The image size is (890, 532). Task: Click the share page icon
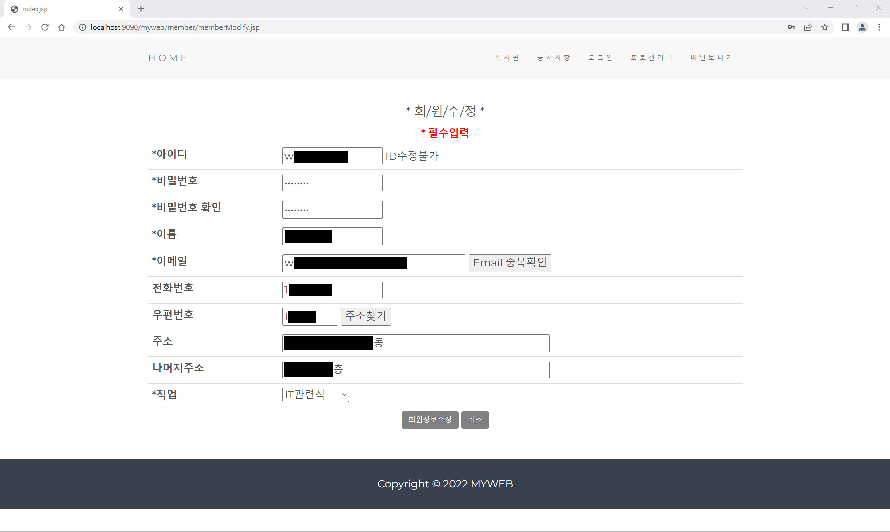pos(808,27)
